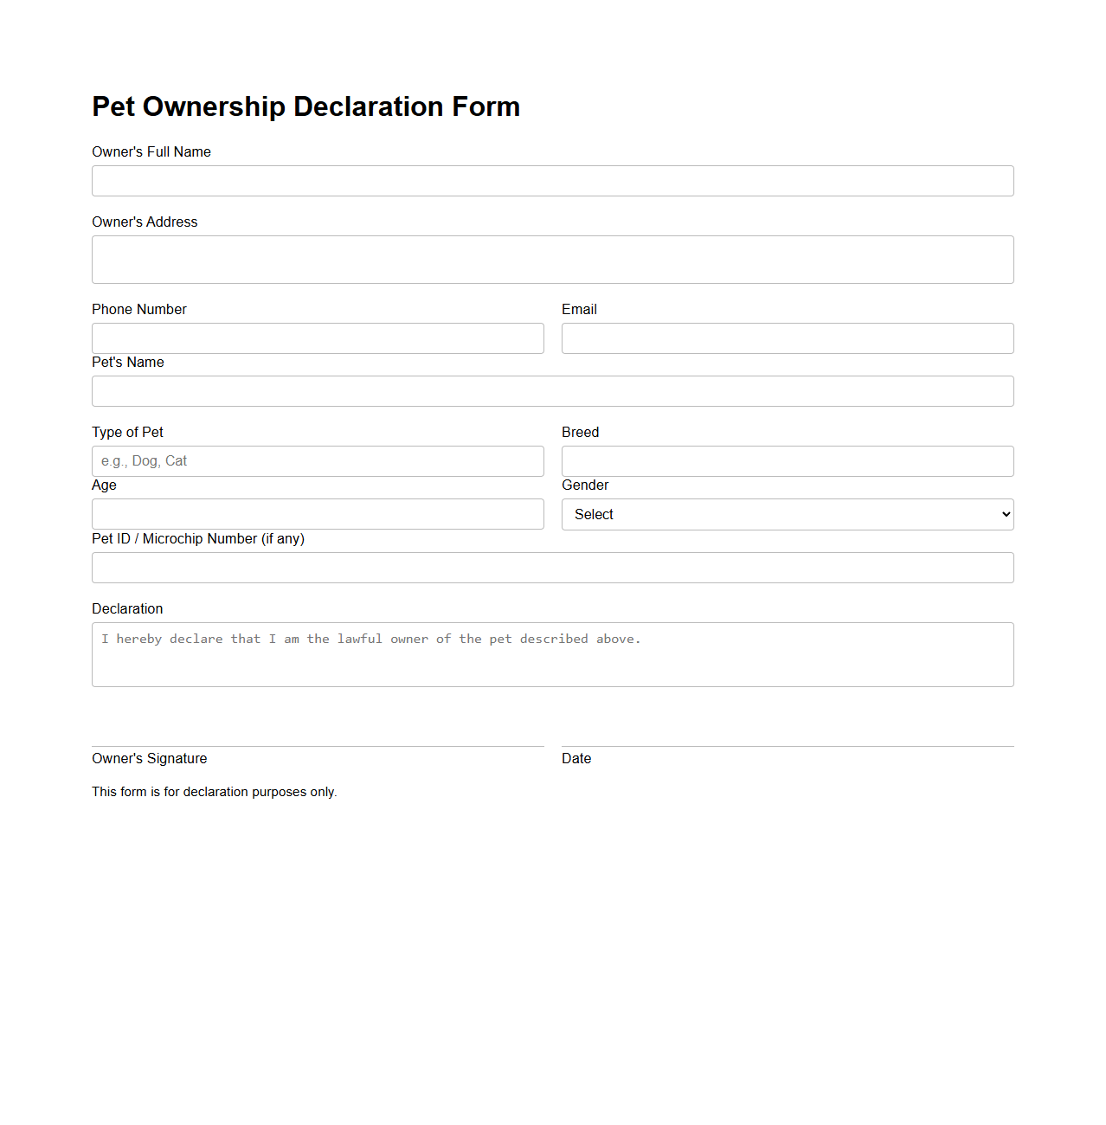This screenshot has width=1106, height=1125.
Task: Click inside the Email input field
Action: pos(787,338)
